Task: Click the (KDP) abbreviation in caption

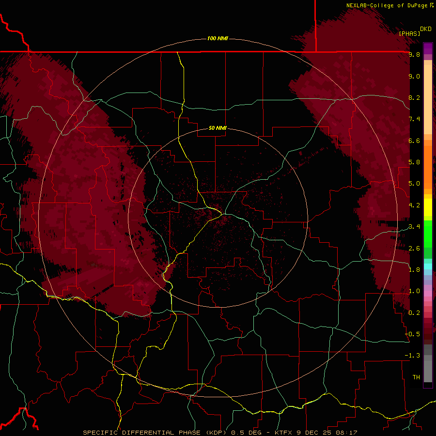Action: tap(216, 433)
